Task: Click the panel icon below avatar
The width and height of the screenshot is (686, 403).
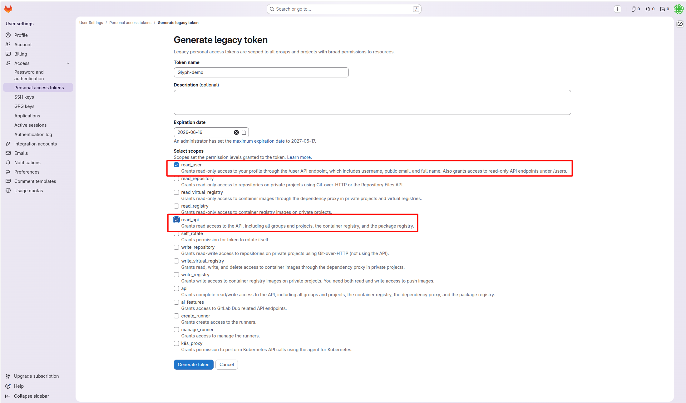Action: pyautogui.click(x=680, y=24)
